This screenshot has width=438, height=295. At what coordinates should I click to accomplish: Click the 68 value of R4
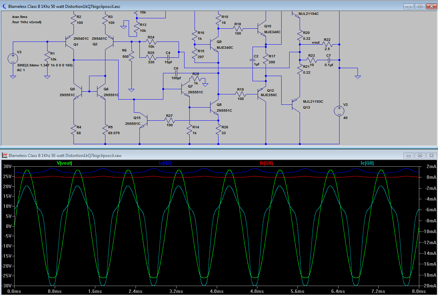click(78, 132)
